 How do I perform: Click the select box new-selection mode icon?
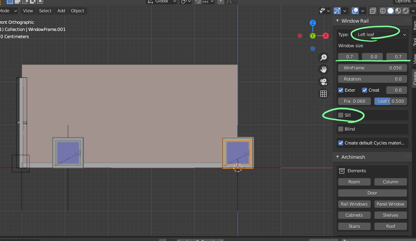[x=10, y=2]
